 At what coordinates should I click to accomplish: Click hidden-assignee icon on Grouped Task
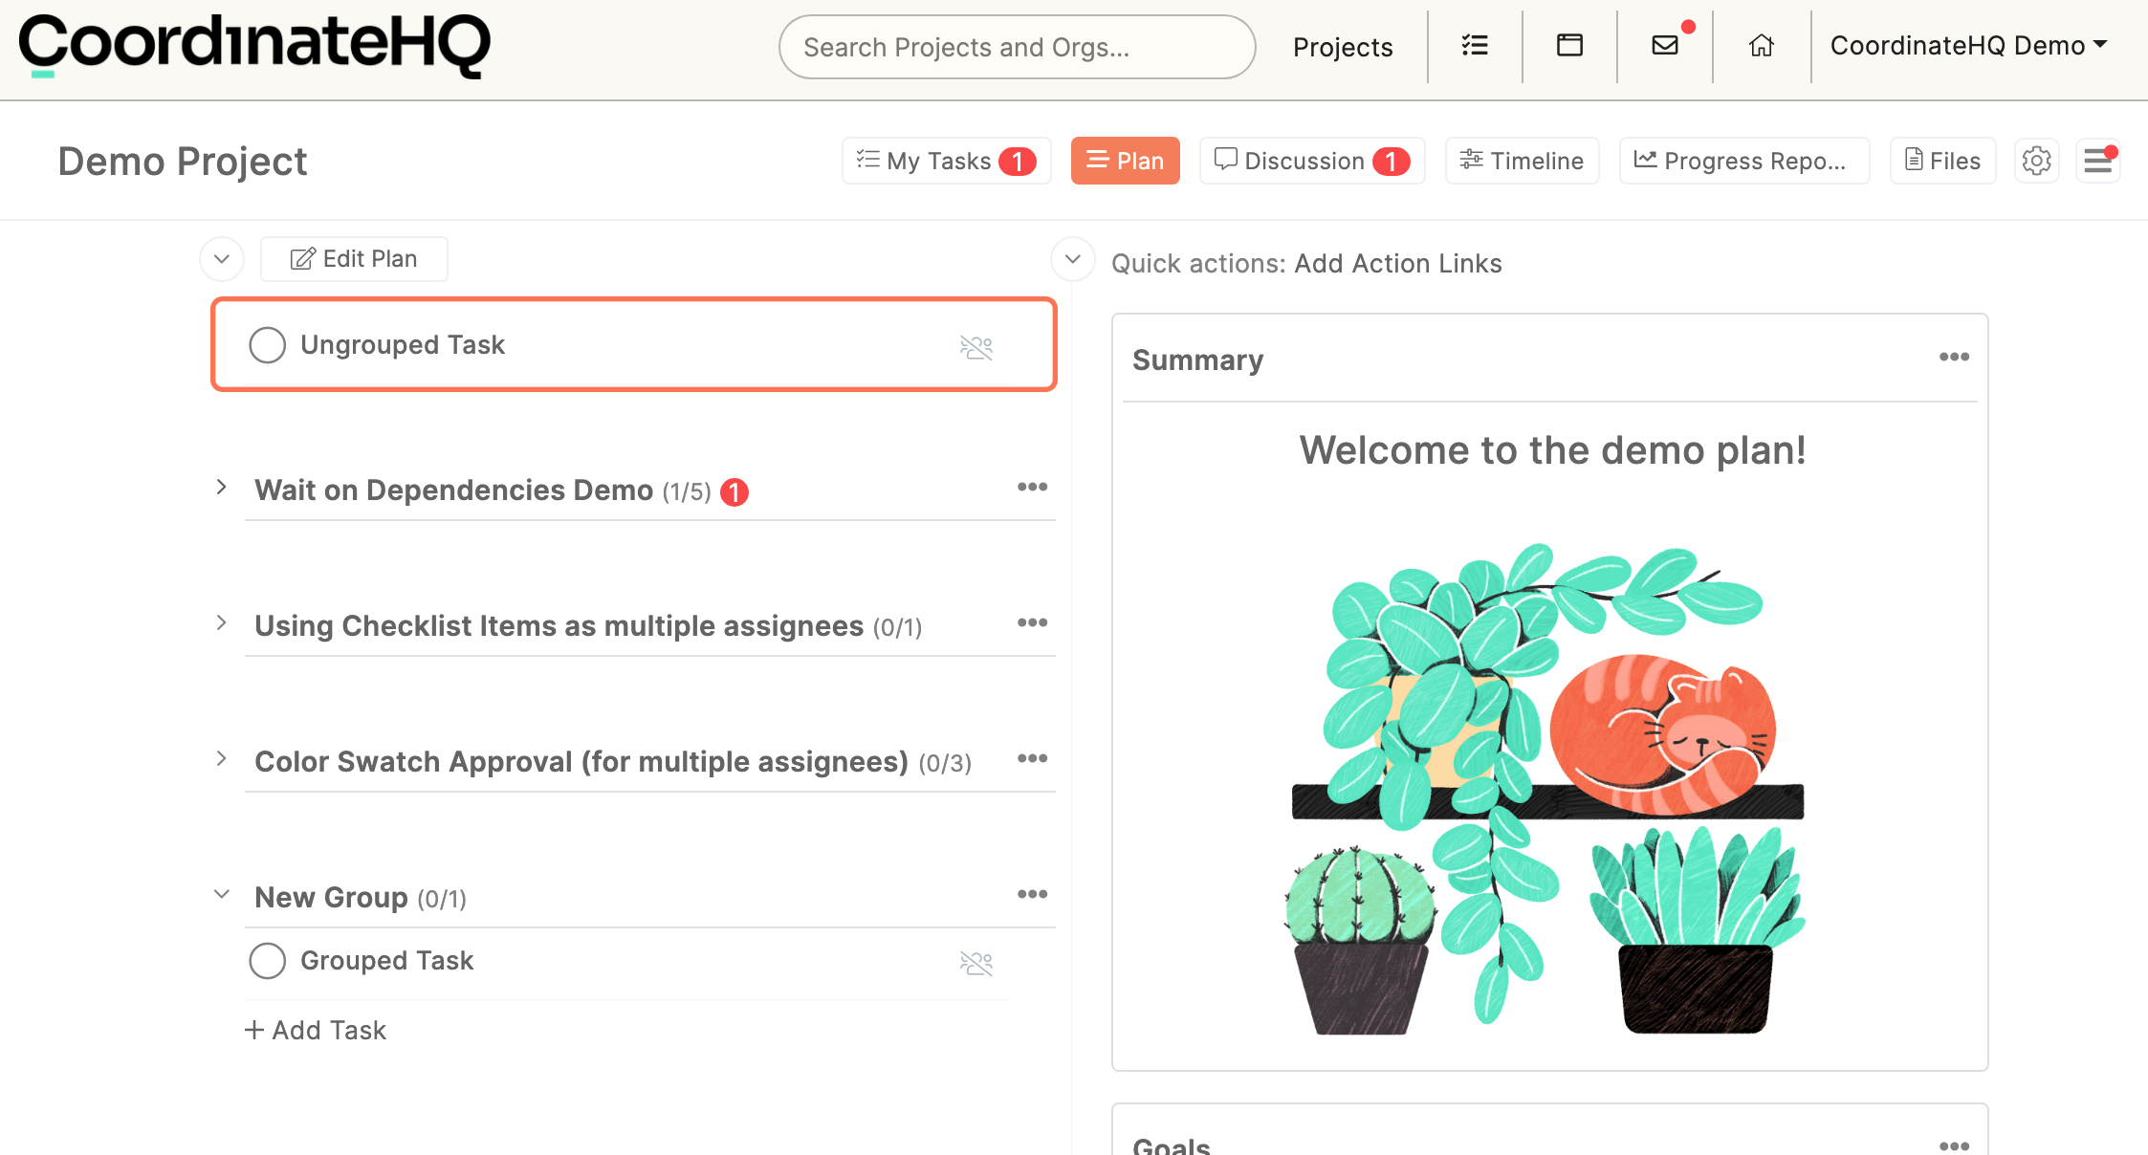(976, 963)
